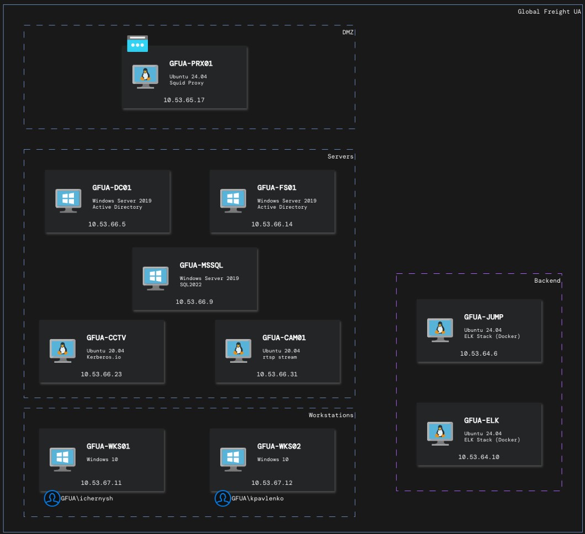Click IP address 10.53.66.14

click(x=272, y=224)
